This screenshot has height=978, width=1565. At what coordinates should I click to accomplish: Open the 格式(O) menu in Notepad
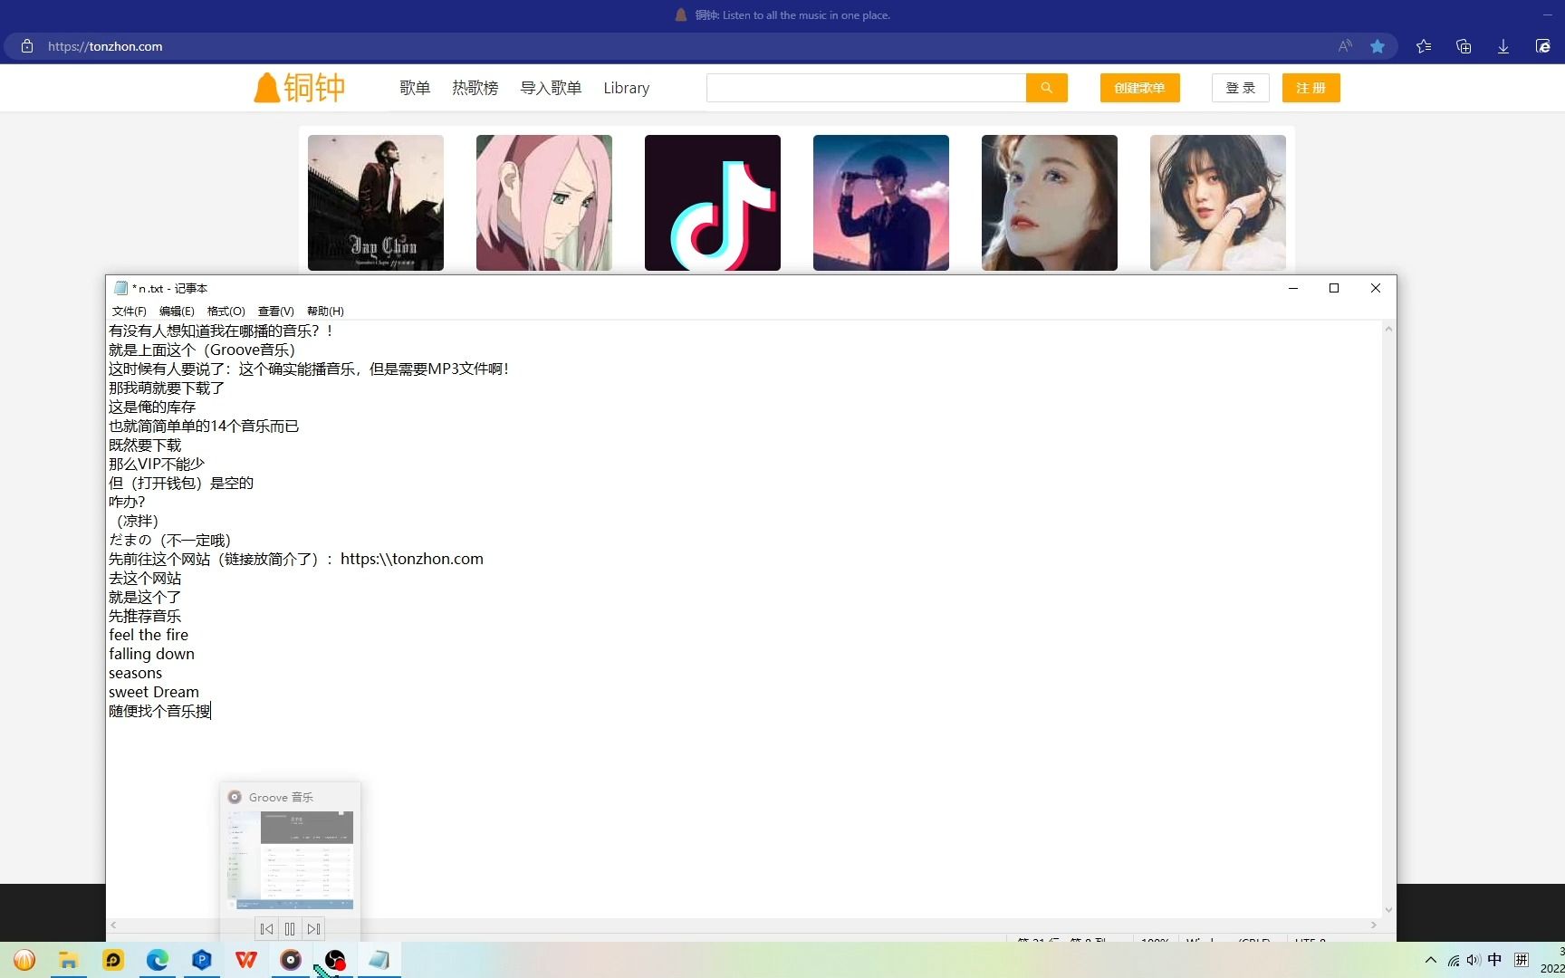(x=226, y=311)
